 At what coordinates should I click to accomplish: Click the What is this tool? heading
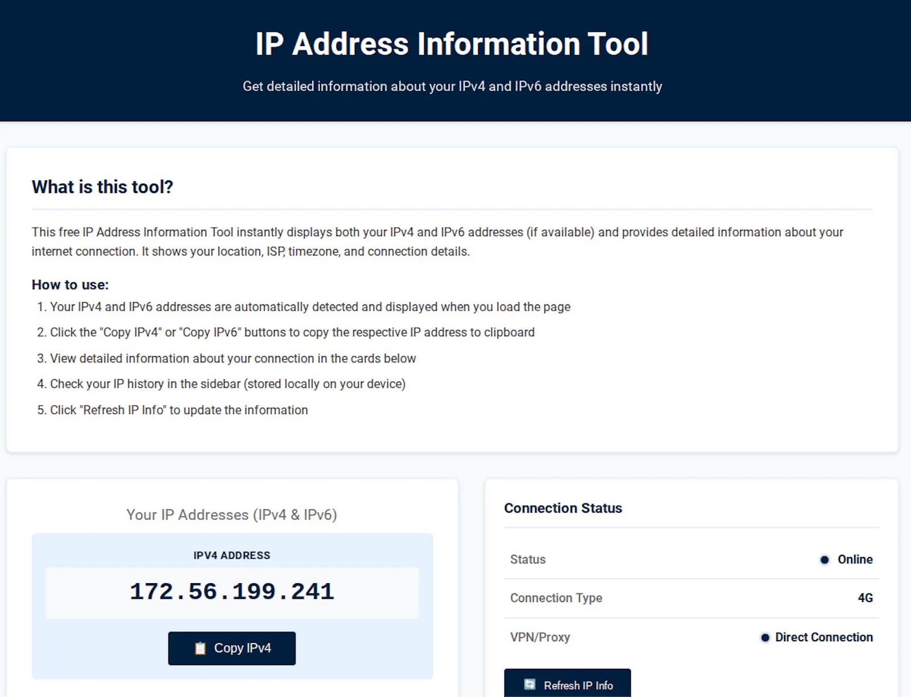tap(102, 187)
